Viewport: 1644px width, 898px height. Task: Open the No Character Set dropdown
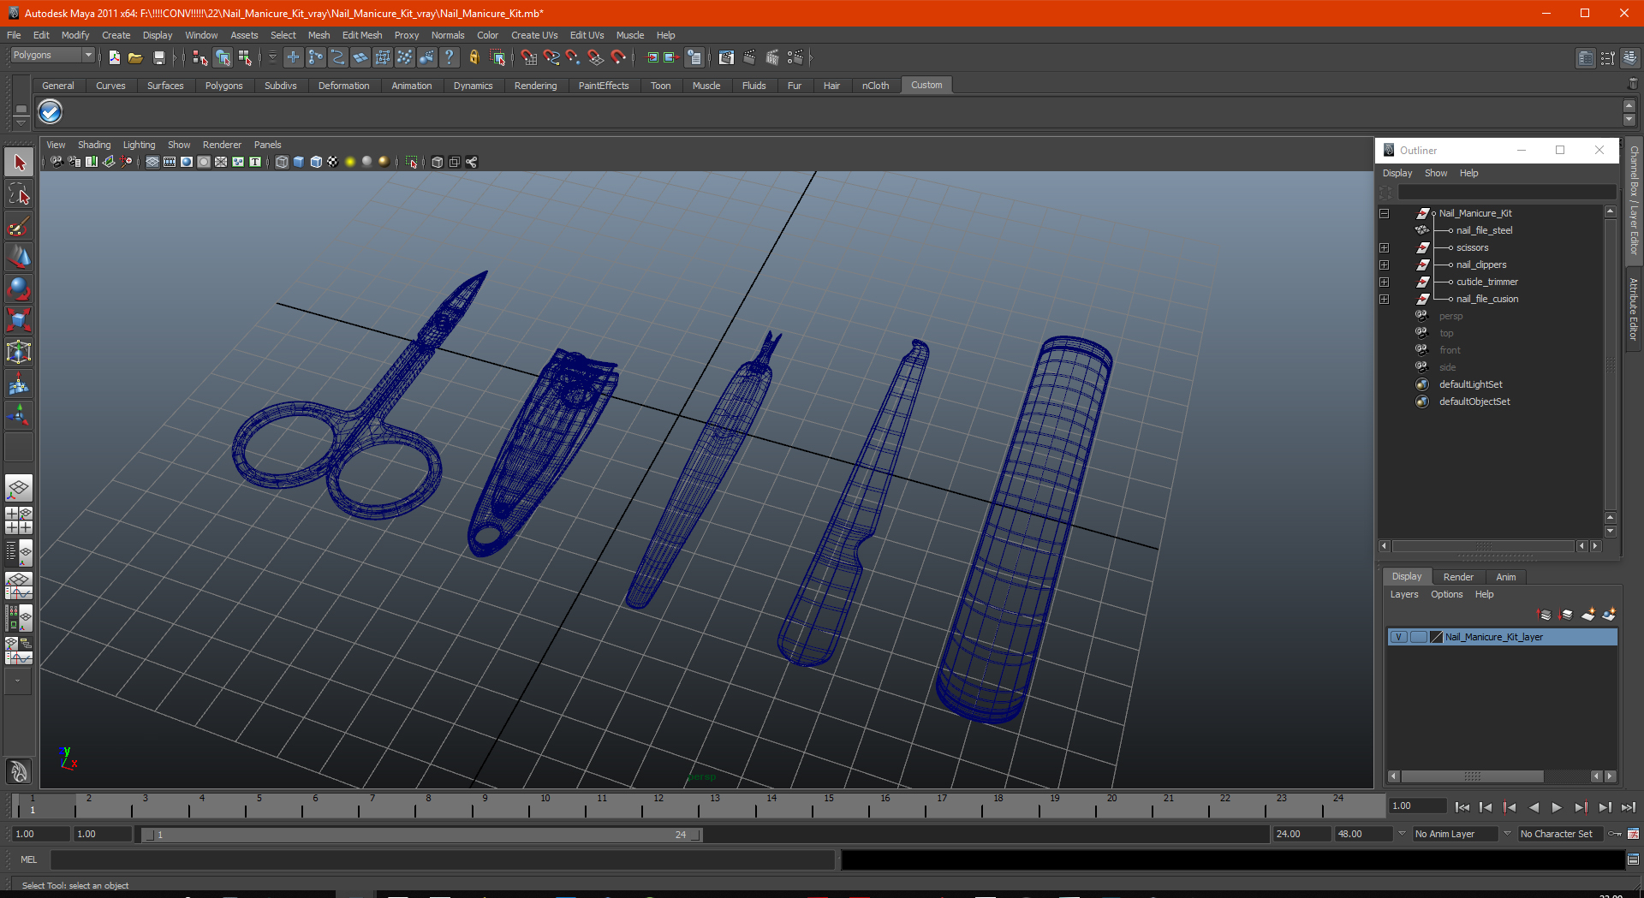click(x=1560, y=834)
